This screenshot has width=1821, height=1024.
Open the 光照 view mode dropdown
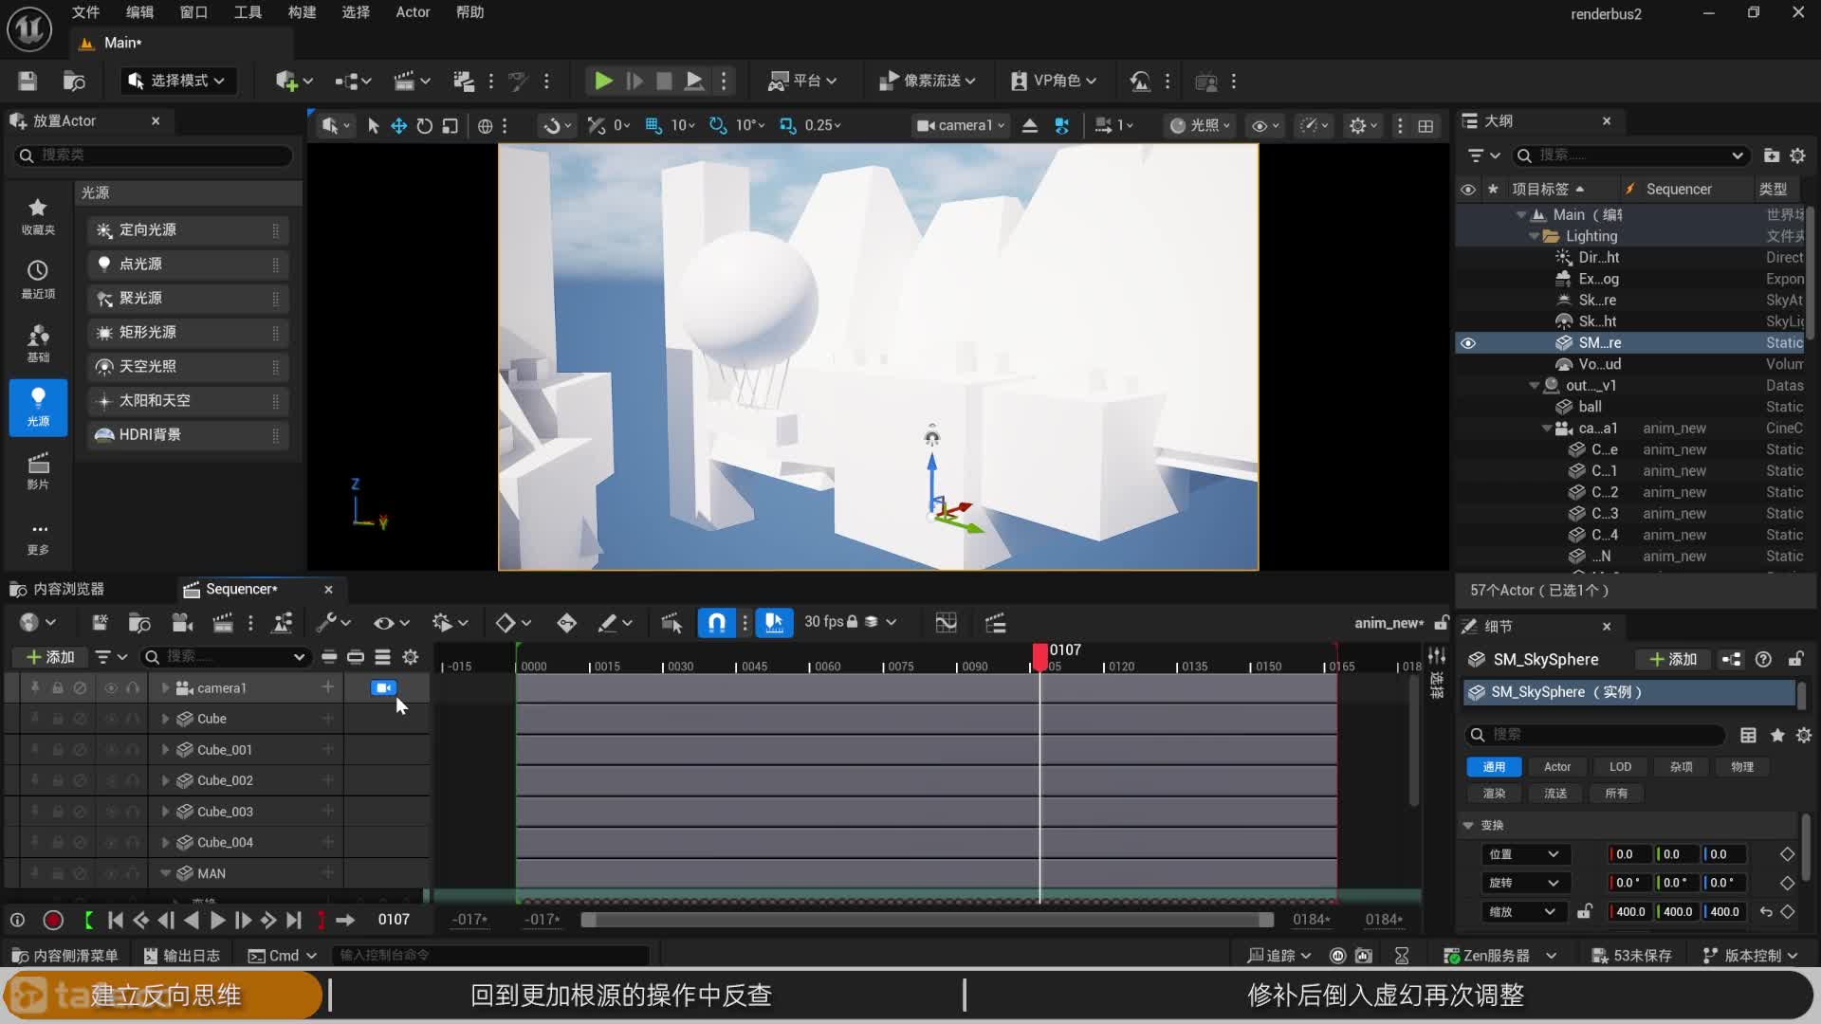point(1200,126)
